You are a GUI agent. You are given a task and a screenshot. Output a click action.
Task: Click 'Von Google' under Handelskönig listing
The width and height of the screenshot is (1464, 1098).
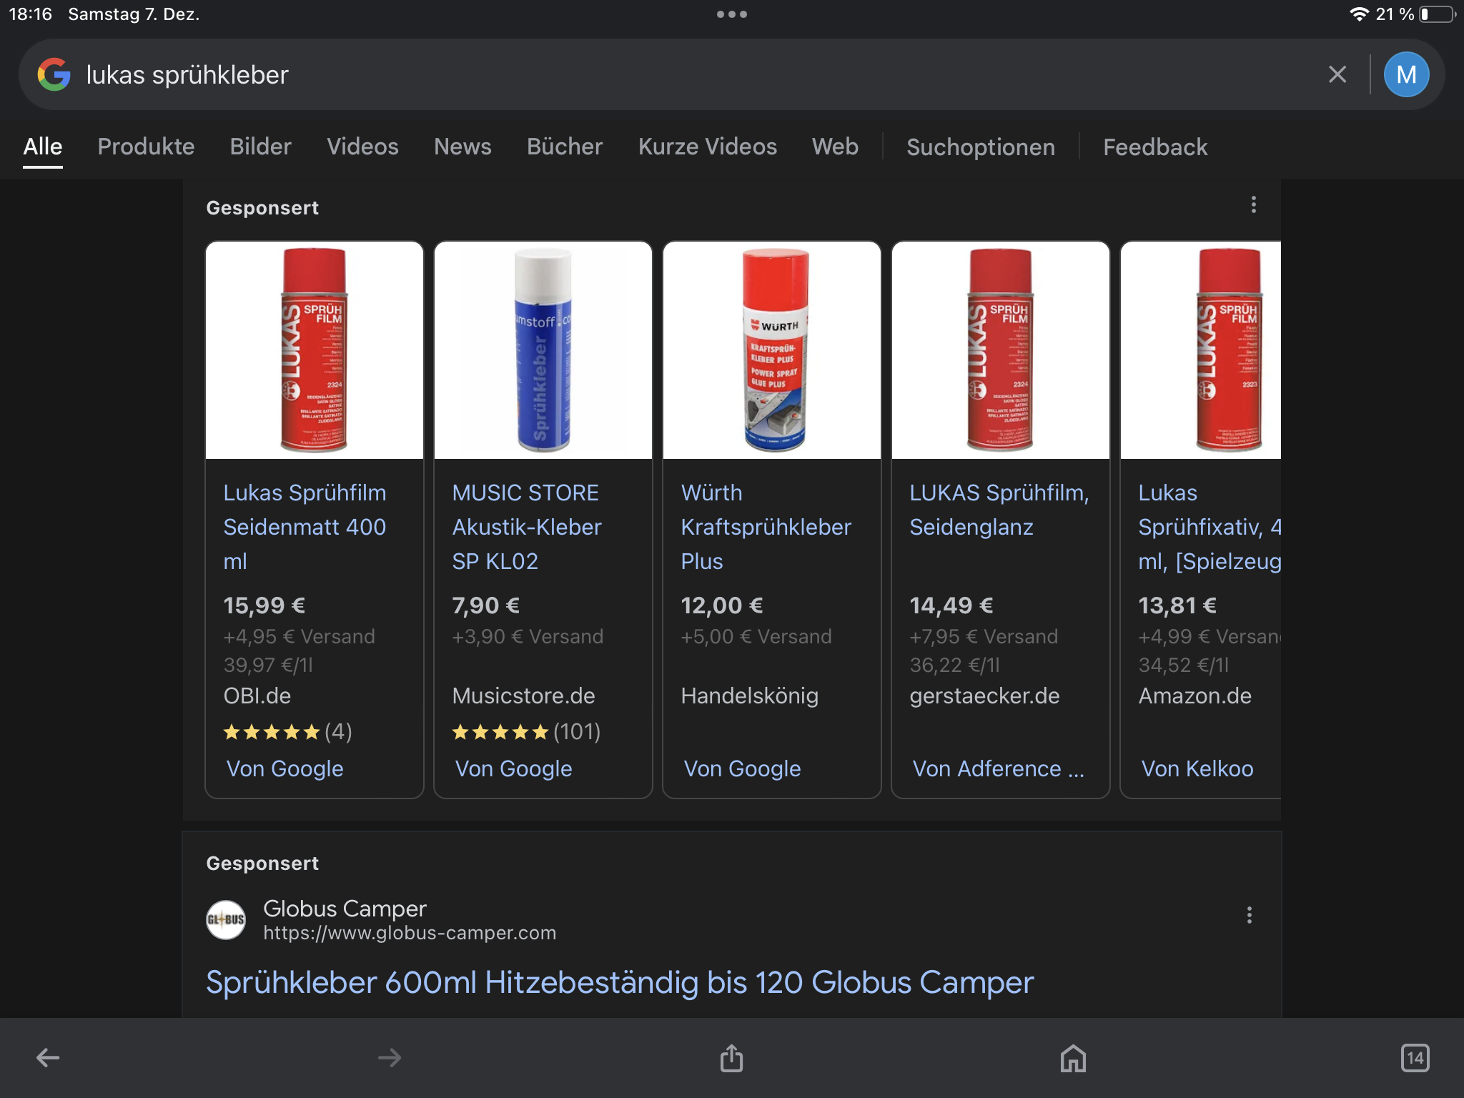(742, 768)
